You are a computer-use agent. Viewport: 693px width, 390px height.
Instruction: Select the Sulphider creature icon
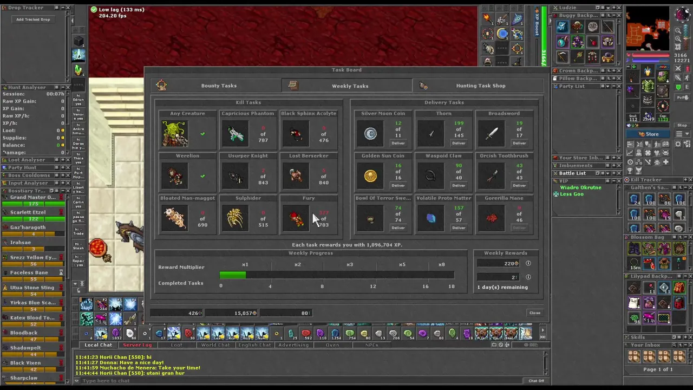point(235,218)
